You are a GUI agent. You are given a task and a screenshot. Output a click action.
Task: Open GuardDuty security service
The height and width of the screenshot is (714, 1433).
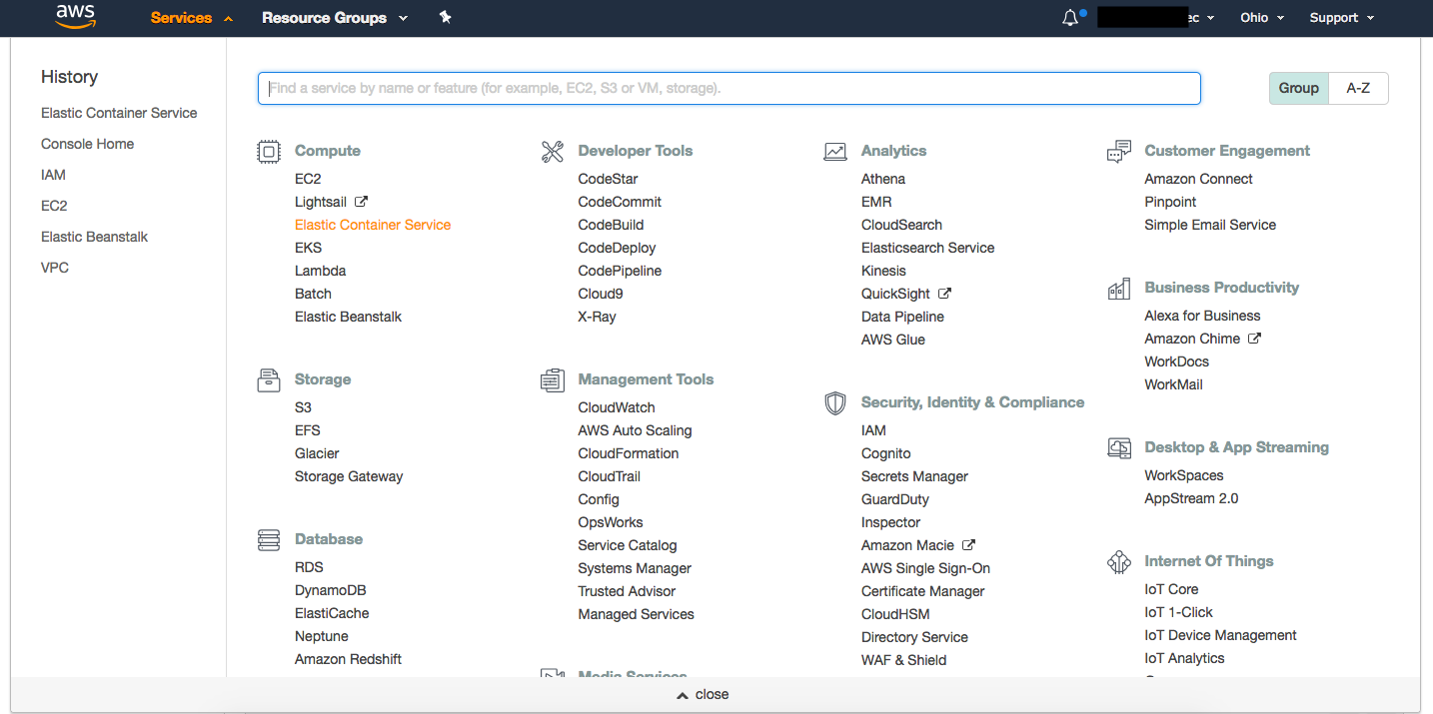point(895,499)
